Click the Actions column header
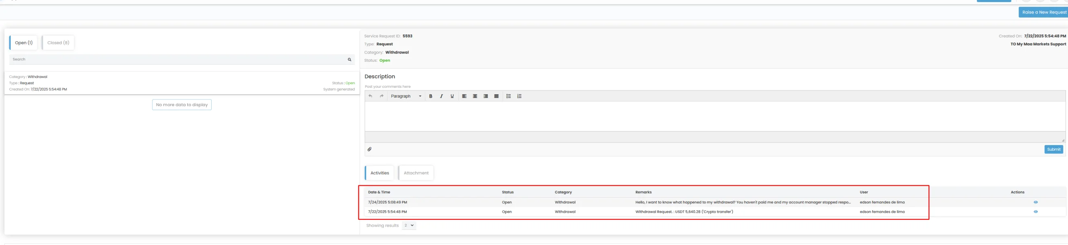Image resolution: width=1068 pixels, height=245 pixels. pyautogui.click(x=1017, y=192)
